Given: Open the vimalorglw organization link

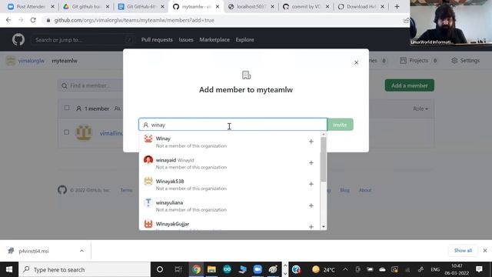Looking at the screenshot, I should (31, 61).
